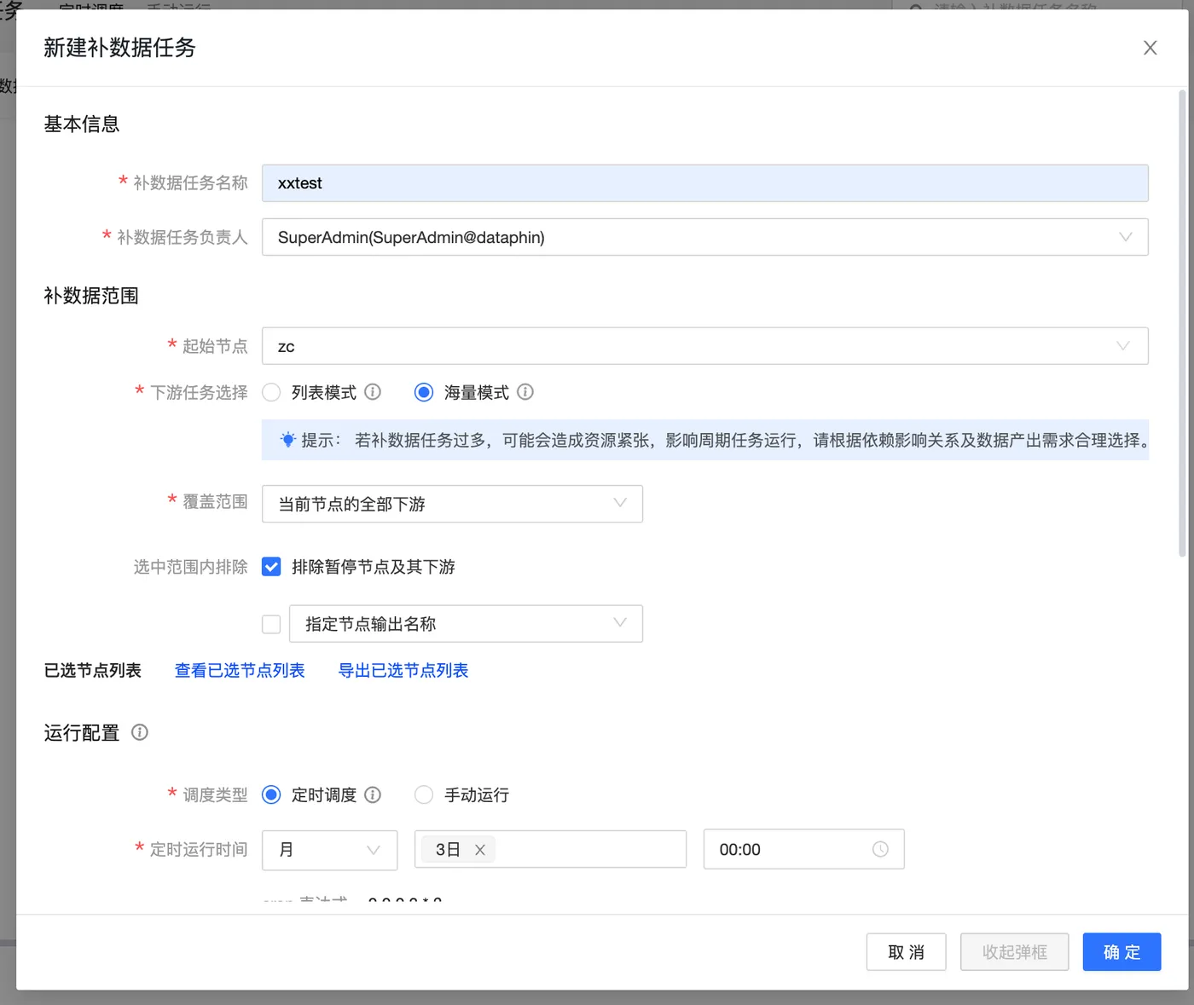
Task: Click the 补数据任务名称 field containing xxtest
Action: [x=704, y=183]
